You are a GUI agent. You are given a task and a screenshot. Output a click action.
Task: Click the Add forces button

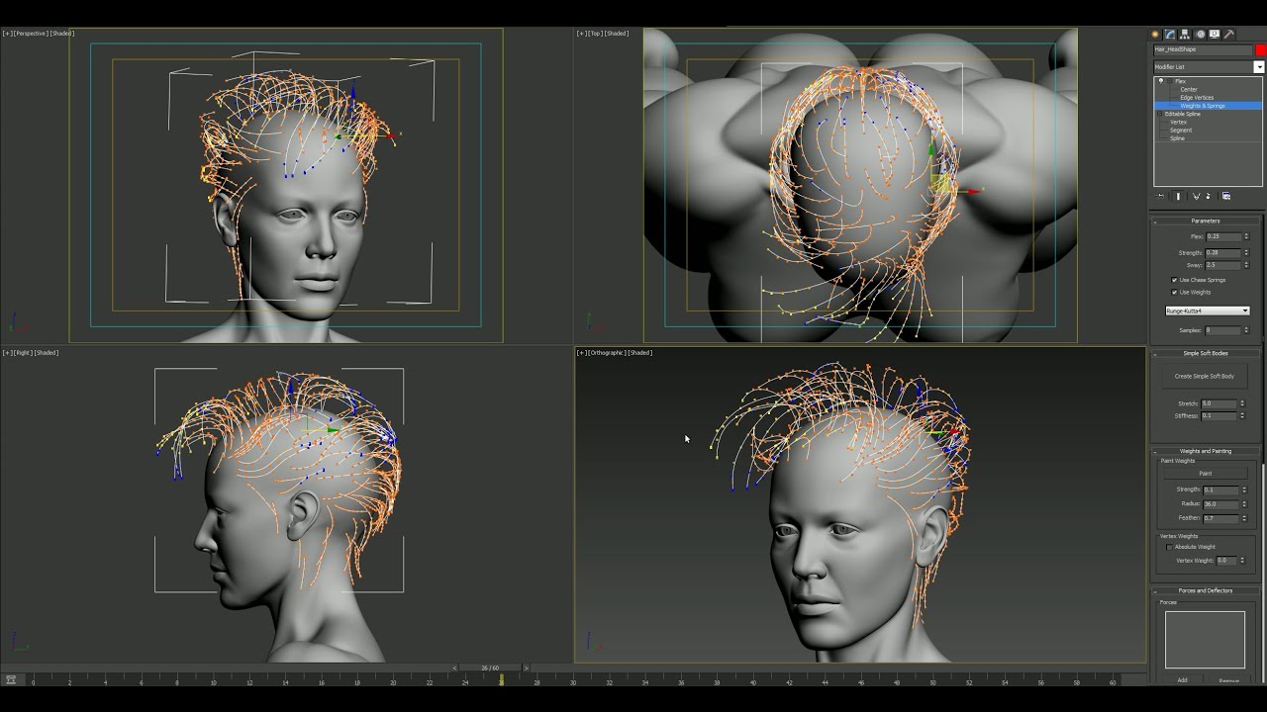point(1182,680)
